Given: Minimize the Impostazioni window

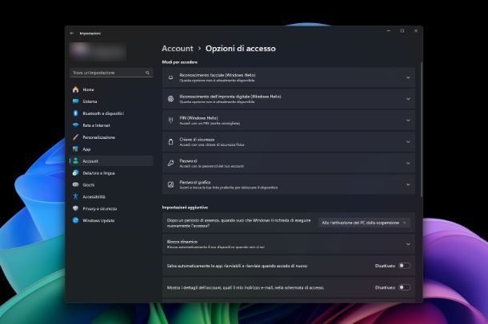Looking at the screenshot, I should (389, 30).
